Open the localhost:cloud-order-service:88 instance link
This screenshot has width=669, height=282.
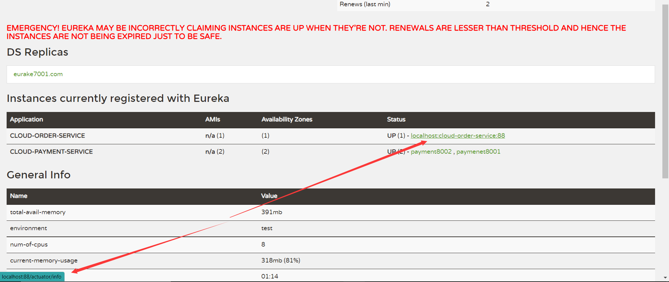click(x=457, y=136)
